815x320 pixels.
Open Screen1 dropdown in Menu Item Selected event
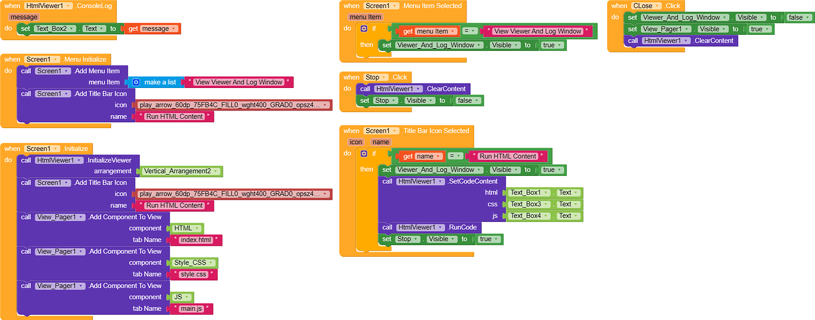coord(381,5)
